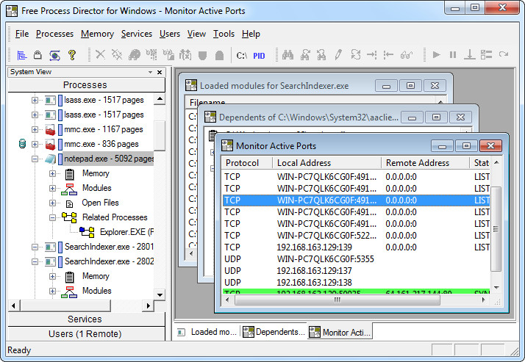
Task: Sort by the Local Address column header
Action: (326, 163)
